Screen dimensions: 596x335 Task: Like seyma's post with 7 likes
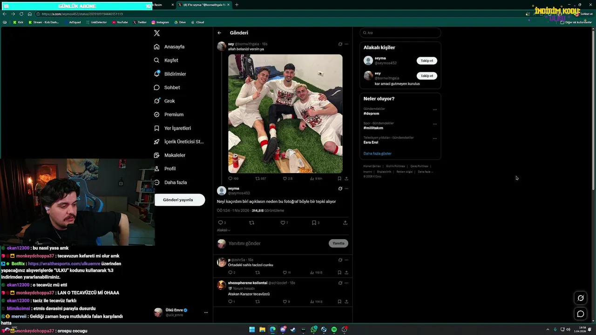pos(282,223)
